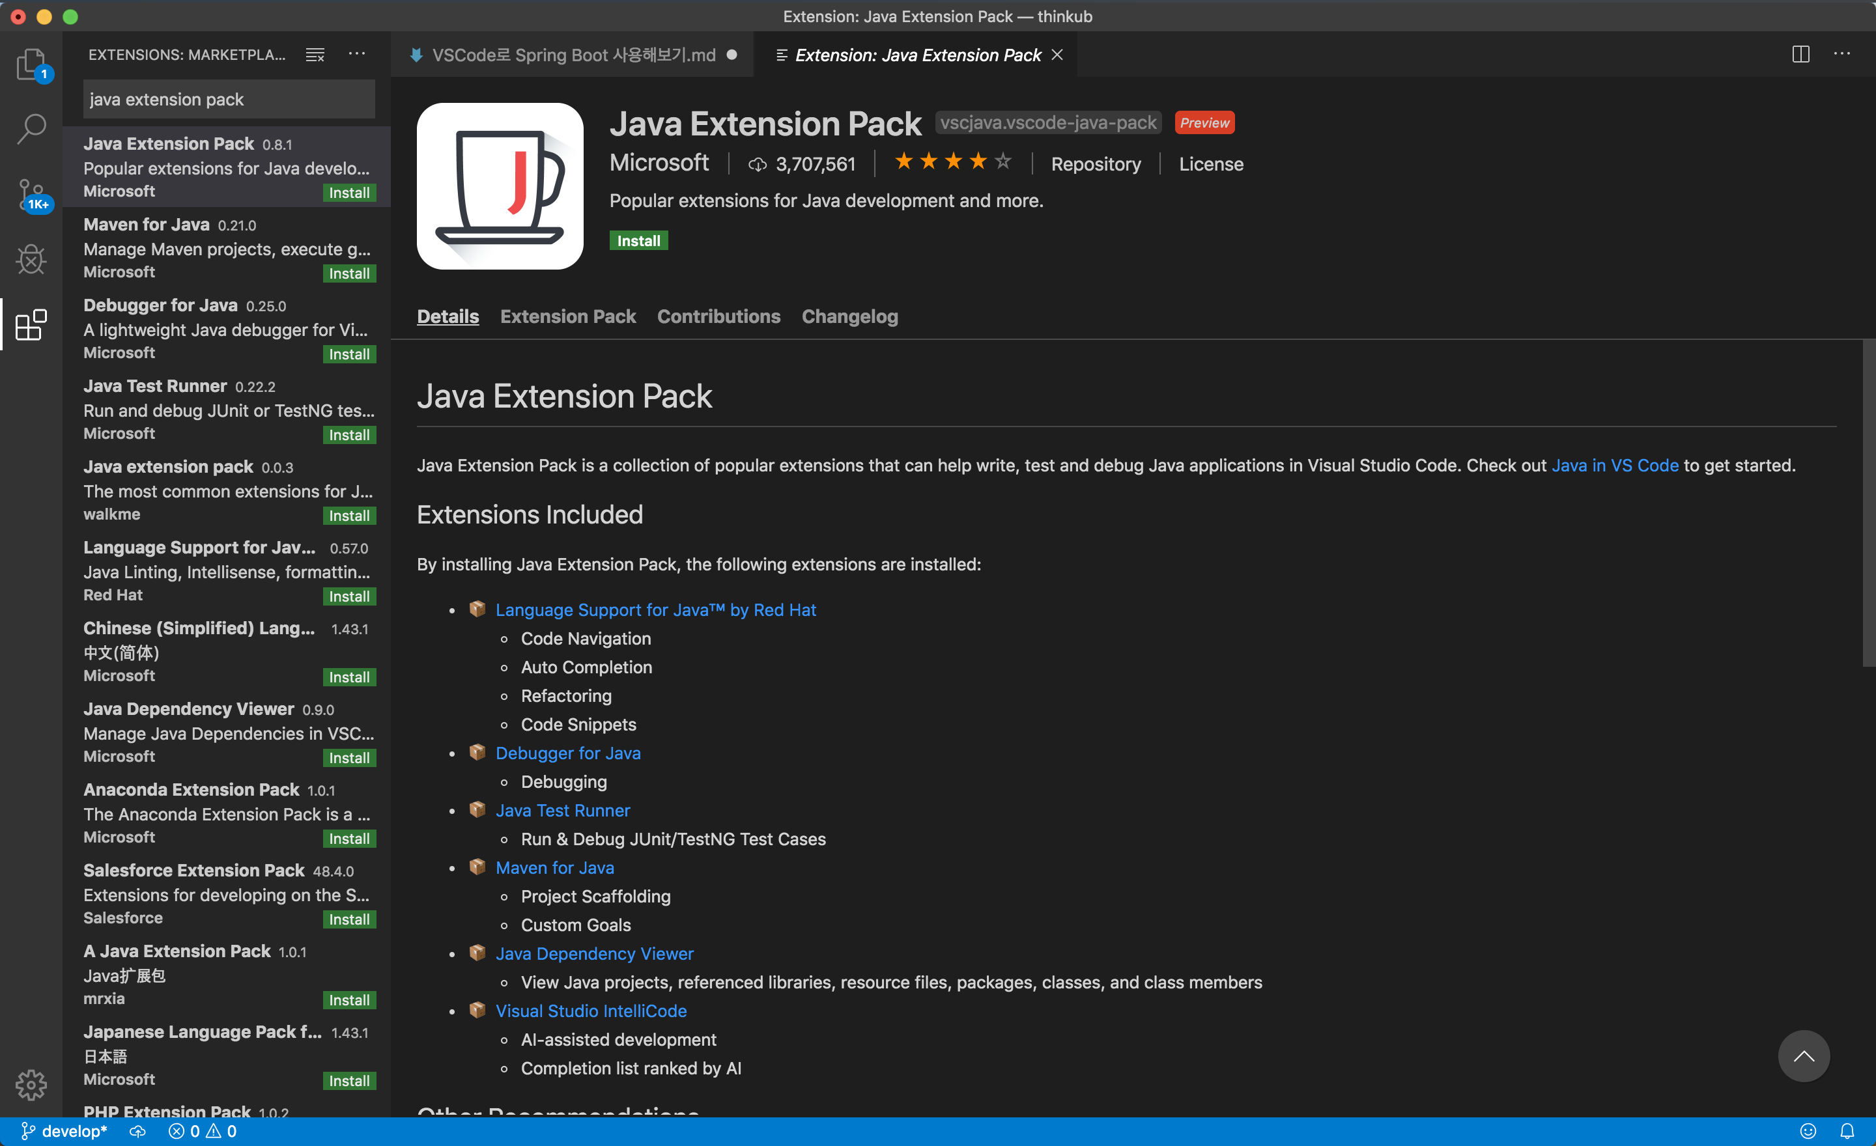Click the package icon next to Maven for Java
This screenshot has width=1876, height=1146.
point(477,867)
